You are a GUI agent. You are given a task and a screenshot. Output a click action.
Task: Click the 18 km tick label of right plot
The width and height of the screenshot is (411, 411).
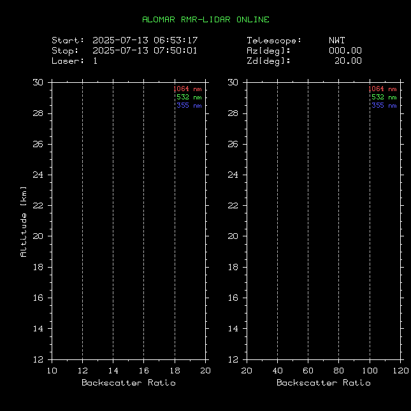233,267
